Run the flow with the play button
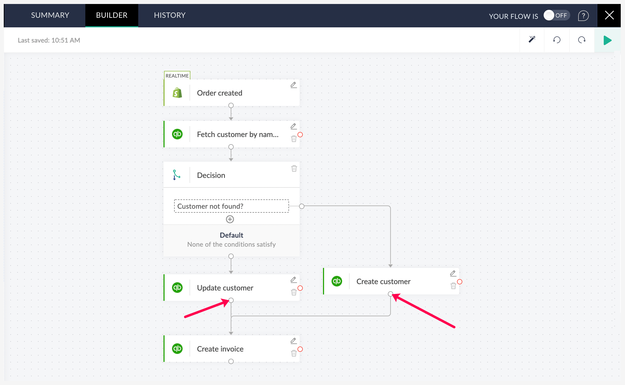Image resolution: width=625 pixels, height=385 pixels. pyautogui.click(x=607, y=40)
